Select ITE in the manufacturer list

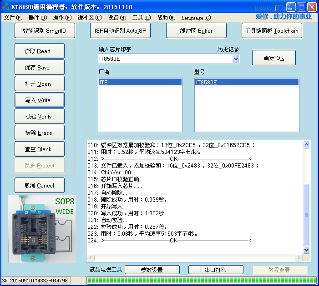[140, 83]
